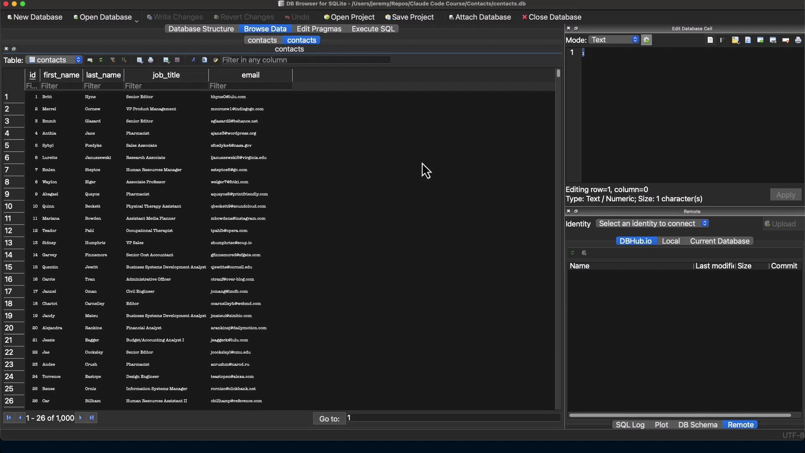Click the Remote panel horizontal scrollbar
This screenshot has width=805, height=453.
point(680,415)
